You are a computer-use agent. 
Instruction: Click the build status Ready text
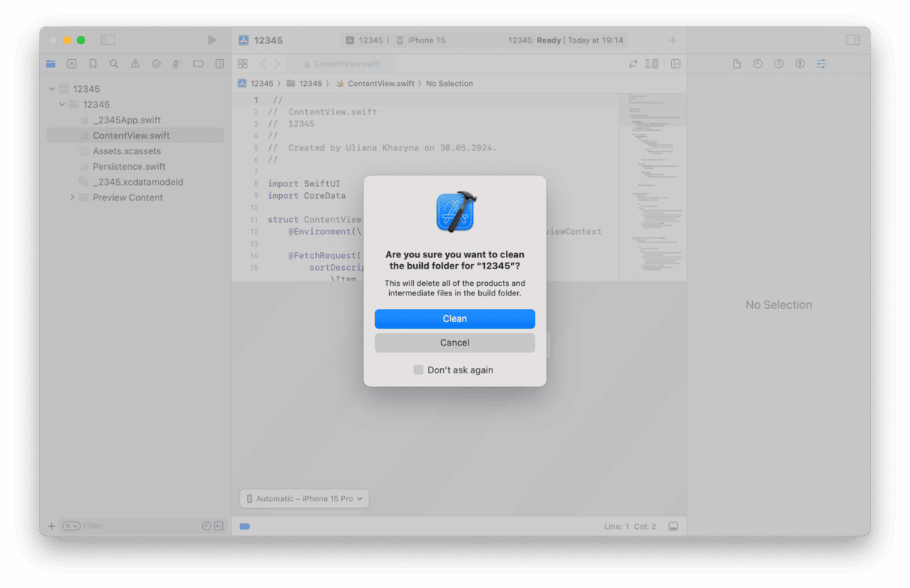(549, 40)
